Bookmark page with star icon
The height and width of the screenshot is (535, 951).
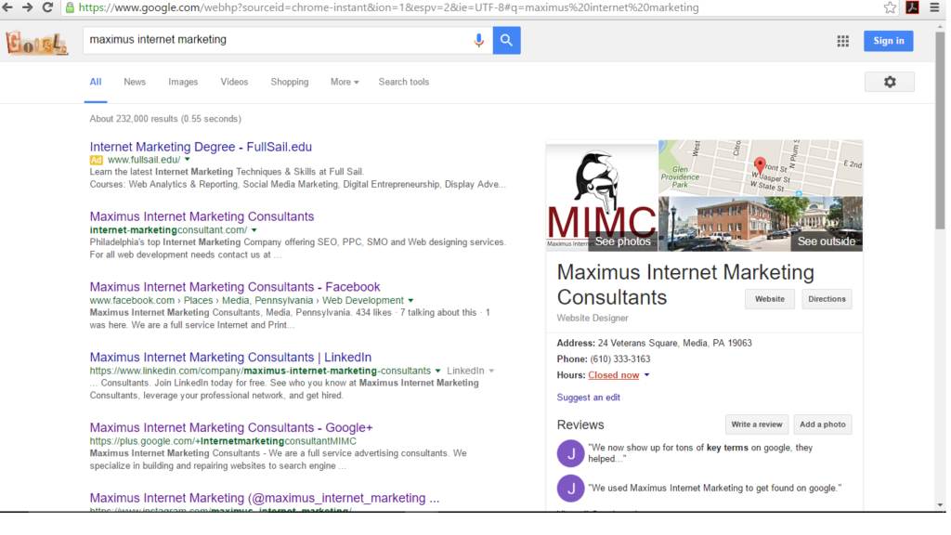click(x=890, y=7)
